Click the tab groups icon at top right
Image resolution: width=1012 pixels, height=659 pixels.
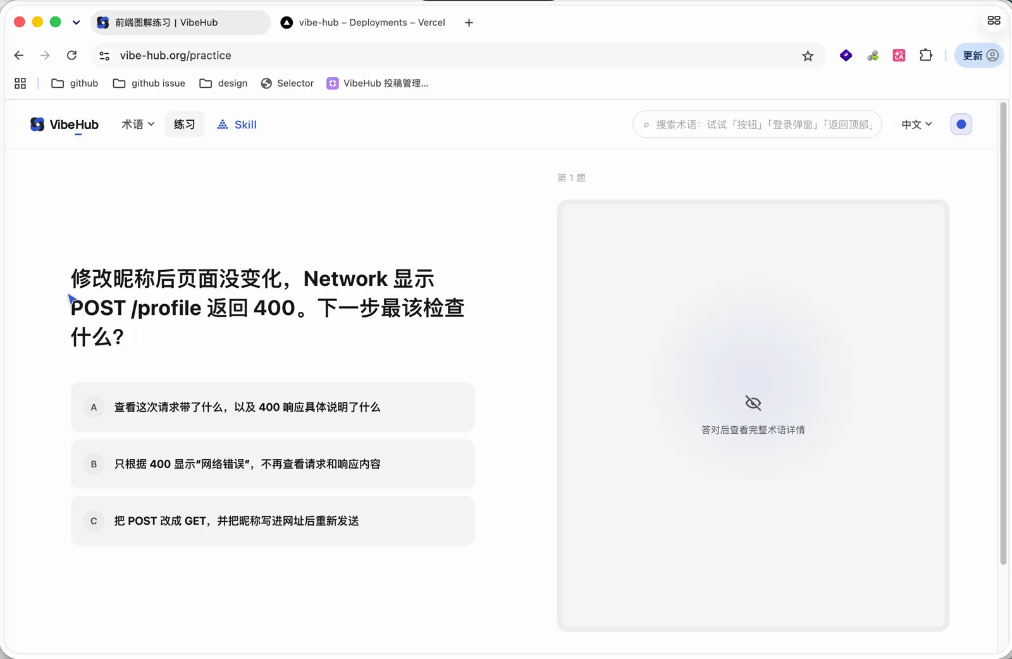point(994,21)
